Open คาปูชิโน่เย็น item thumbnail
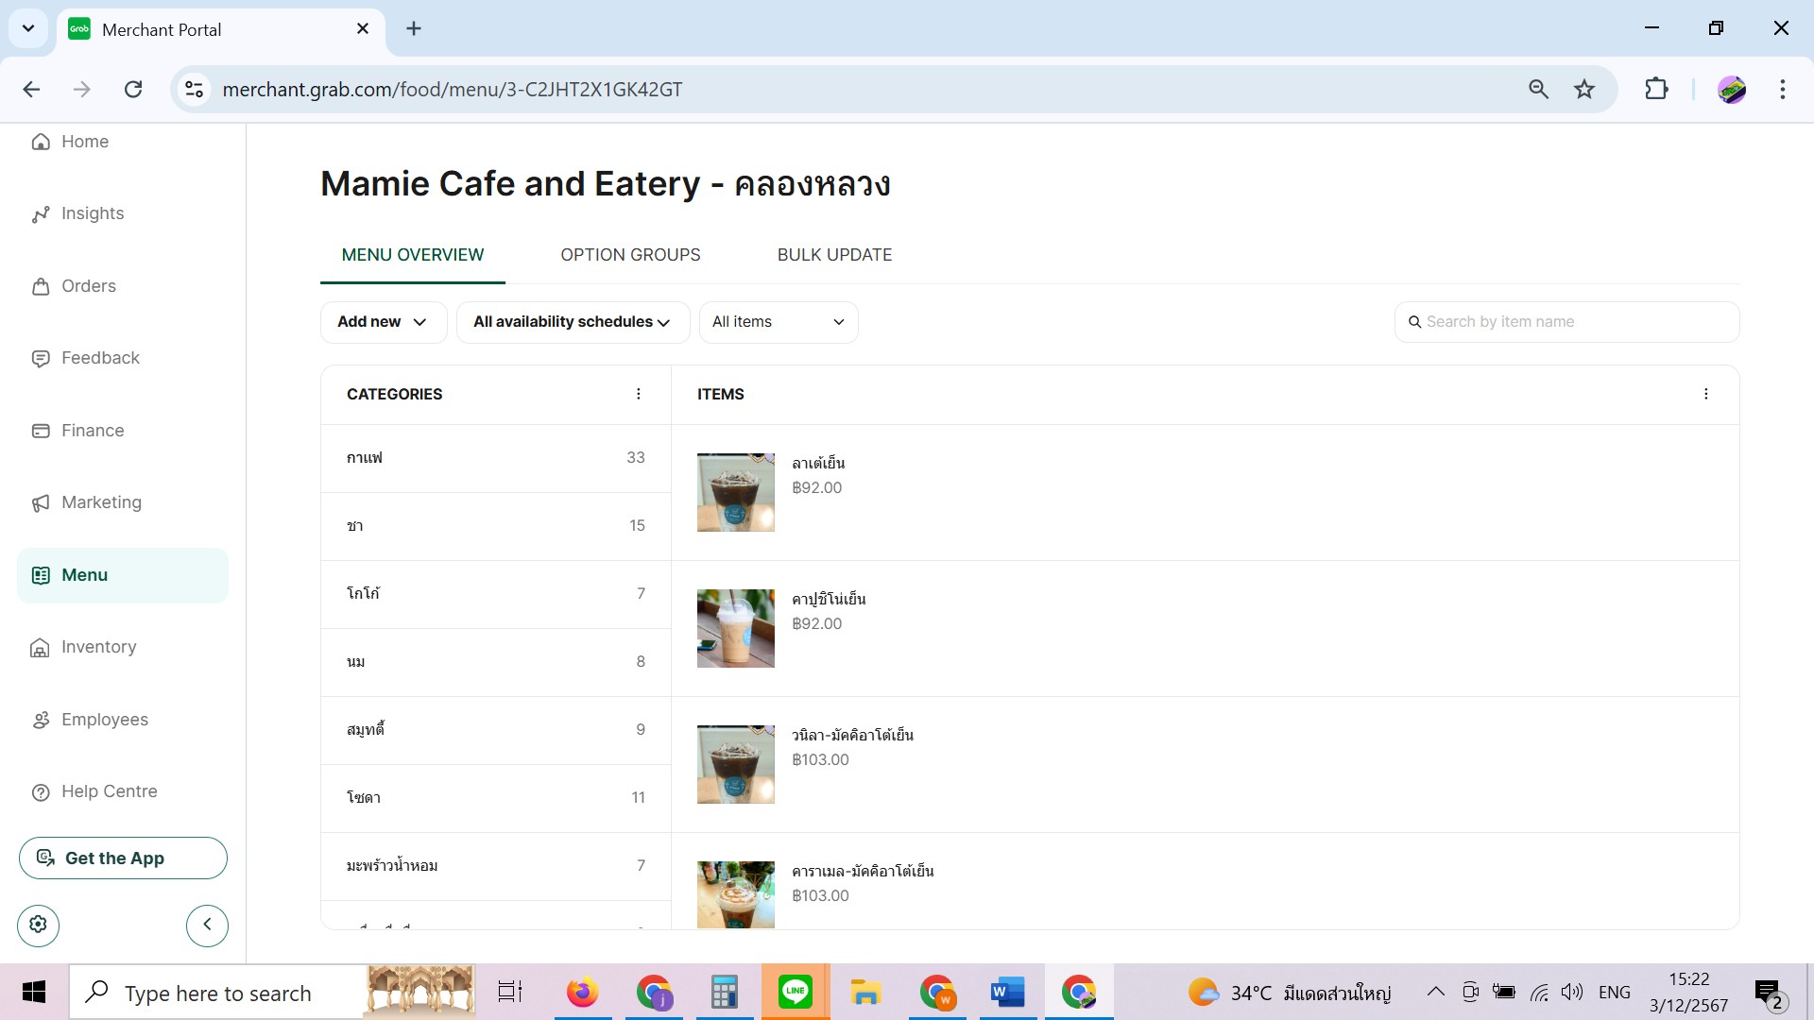 point(736,629)
